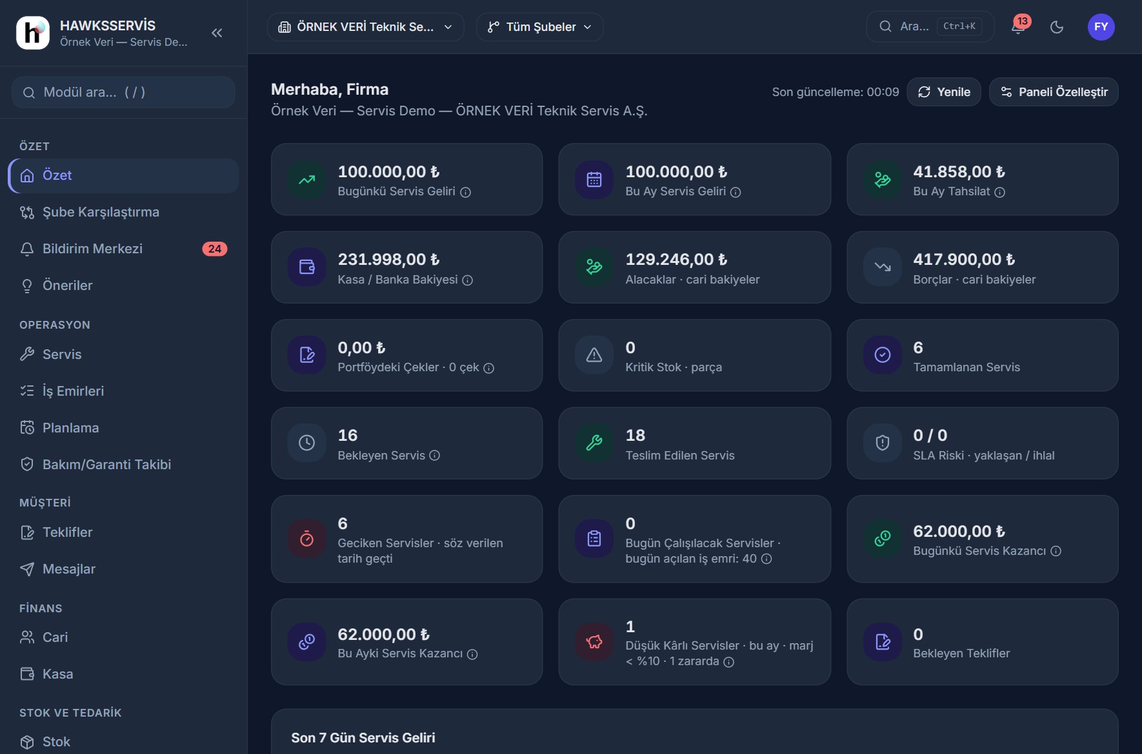This screenshot has height=754, width=1142.
Task: Click the Yenile refresh button
Action: [944, 92]
